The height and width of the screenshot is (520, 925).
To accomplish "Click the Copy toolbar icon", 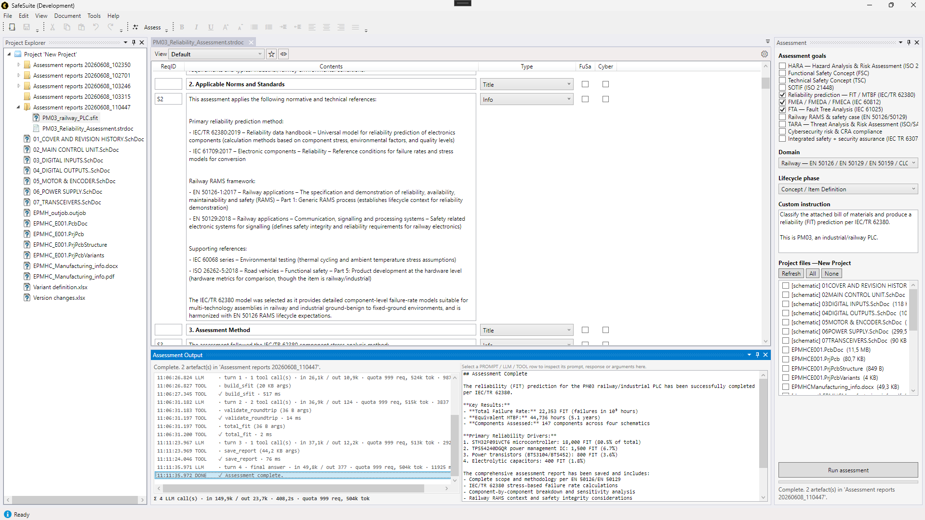I will click(x=67, y=27).
